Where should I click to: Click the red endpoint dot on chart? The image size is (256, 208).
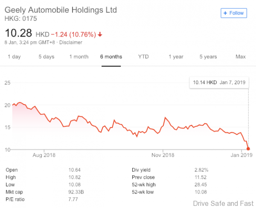[x=248, y=149]
